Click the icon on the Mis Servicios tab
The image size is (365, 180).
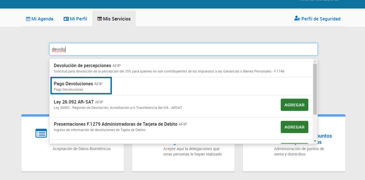99,19
